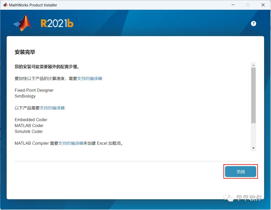Select the Simulink Coder text

click(29, 131)
